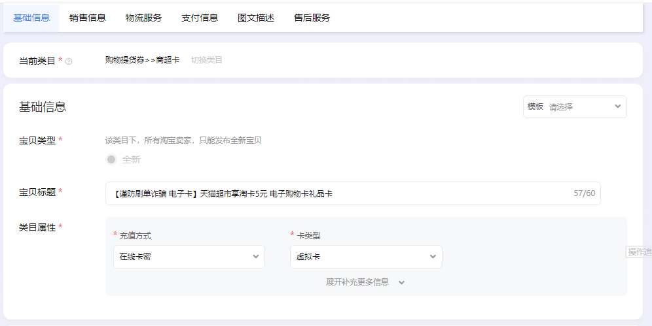Screen dimensions: 652x326
Task: Click the chevron arrow in 充值方式 selector
Action: pos(256,257)
